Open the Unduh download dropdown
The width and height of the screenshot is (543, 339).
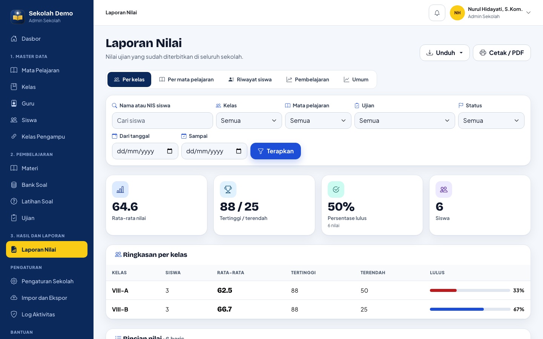445,53
